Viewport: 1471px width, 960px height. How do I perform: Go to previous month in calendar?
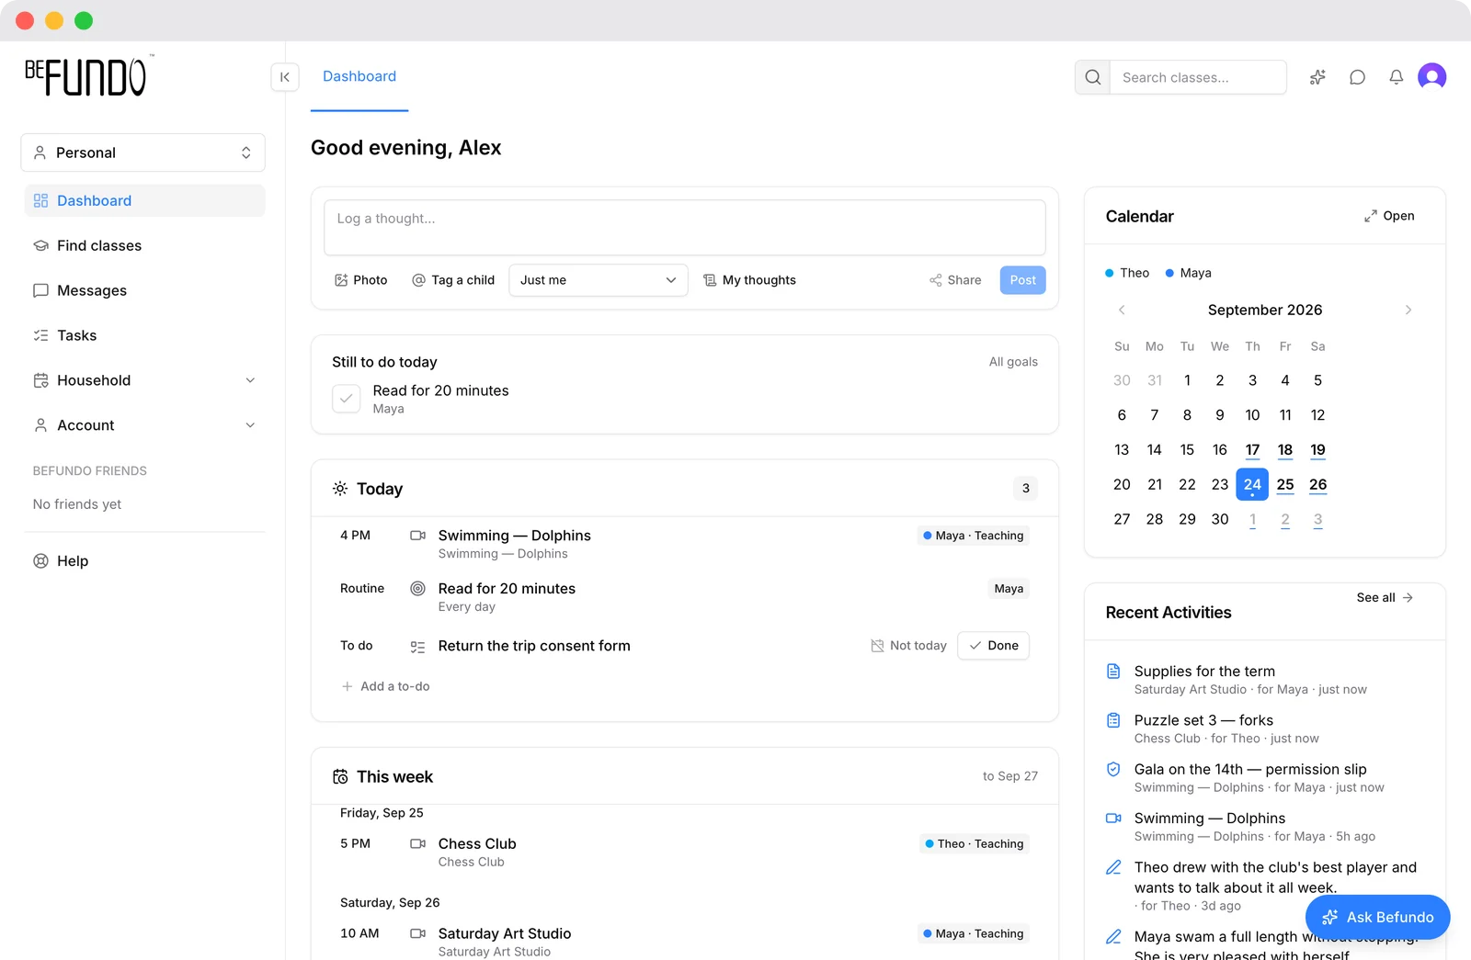(x=1122, y=310)
